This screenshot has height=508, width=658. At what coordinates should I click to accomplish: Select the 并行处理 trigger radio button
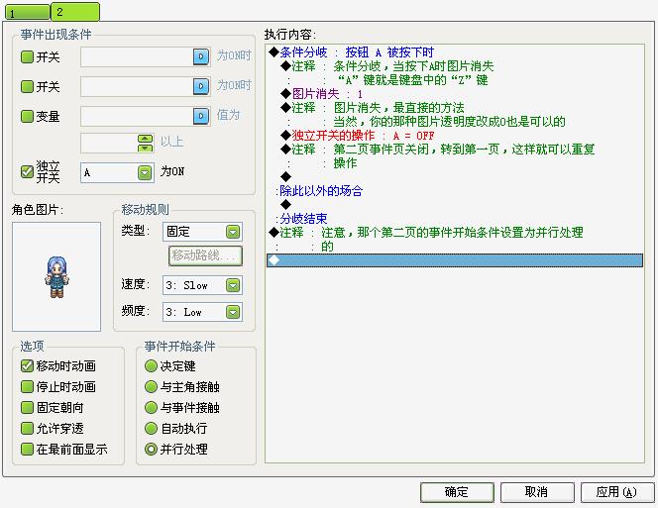click(151, 450)
